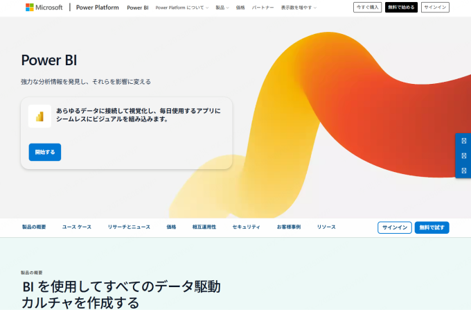Click the blue 無料で試す button
This screenshot has height=310, width=471.
432,227
